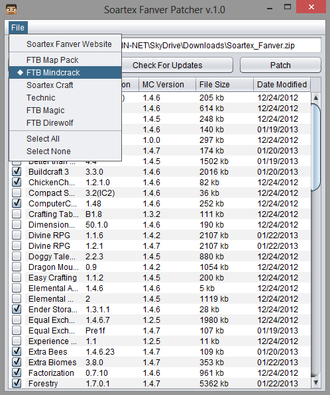The height and width of the screenshot is (395, 330).
Task: Click scrollbar track below the thumb
Action: 315,283
